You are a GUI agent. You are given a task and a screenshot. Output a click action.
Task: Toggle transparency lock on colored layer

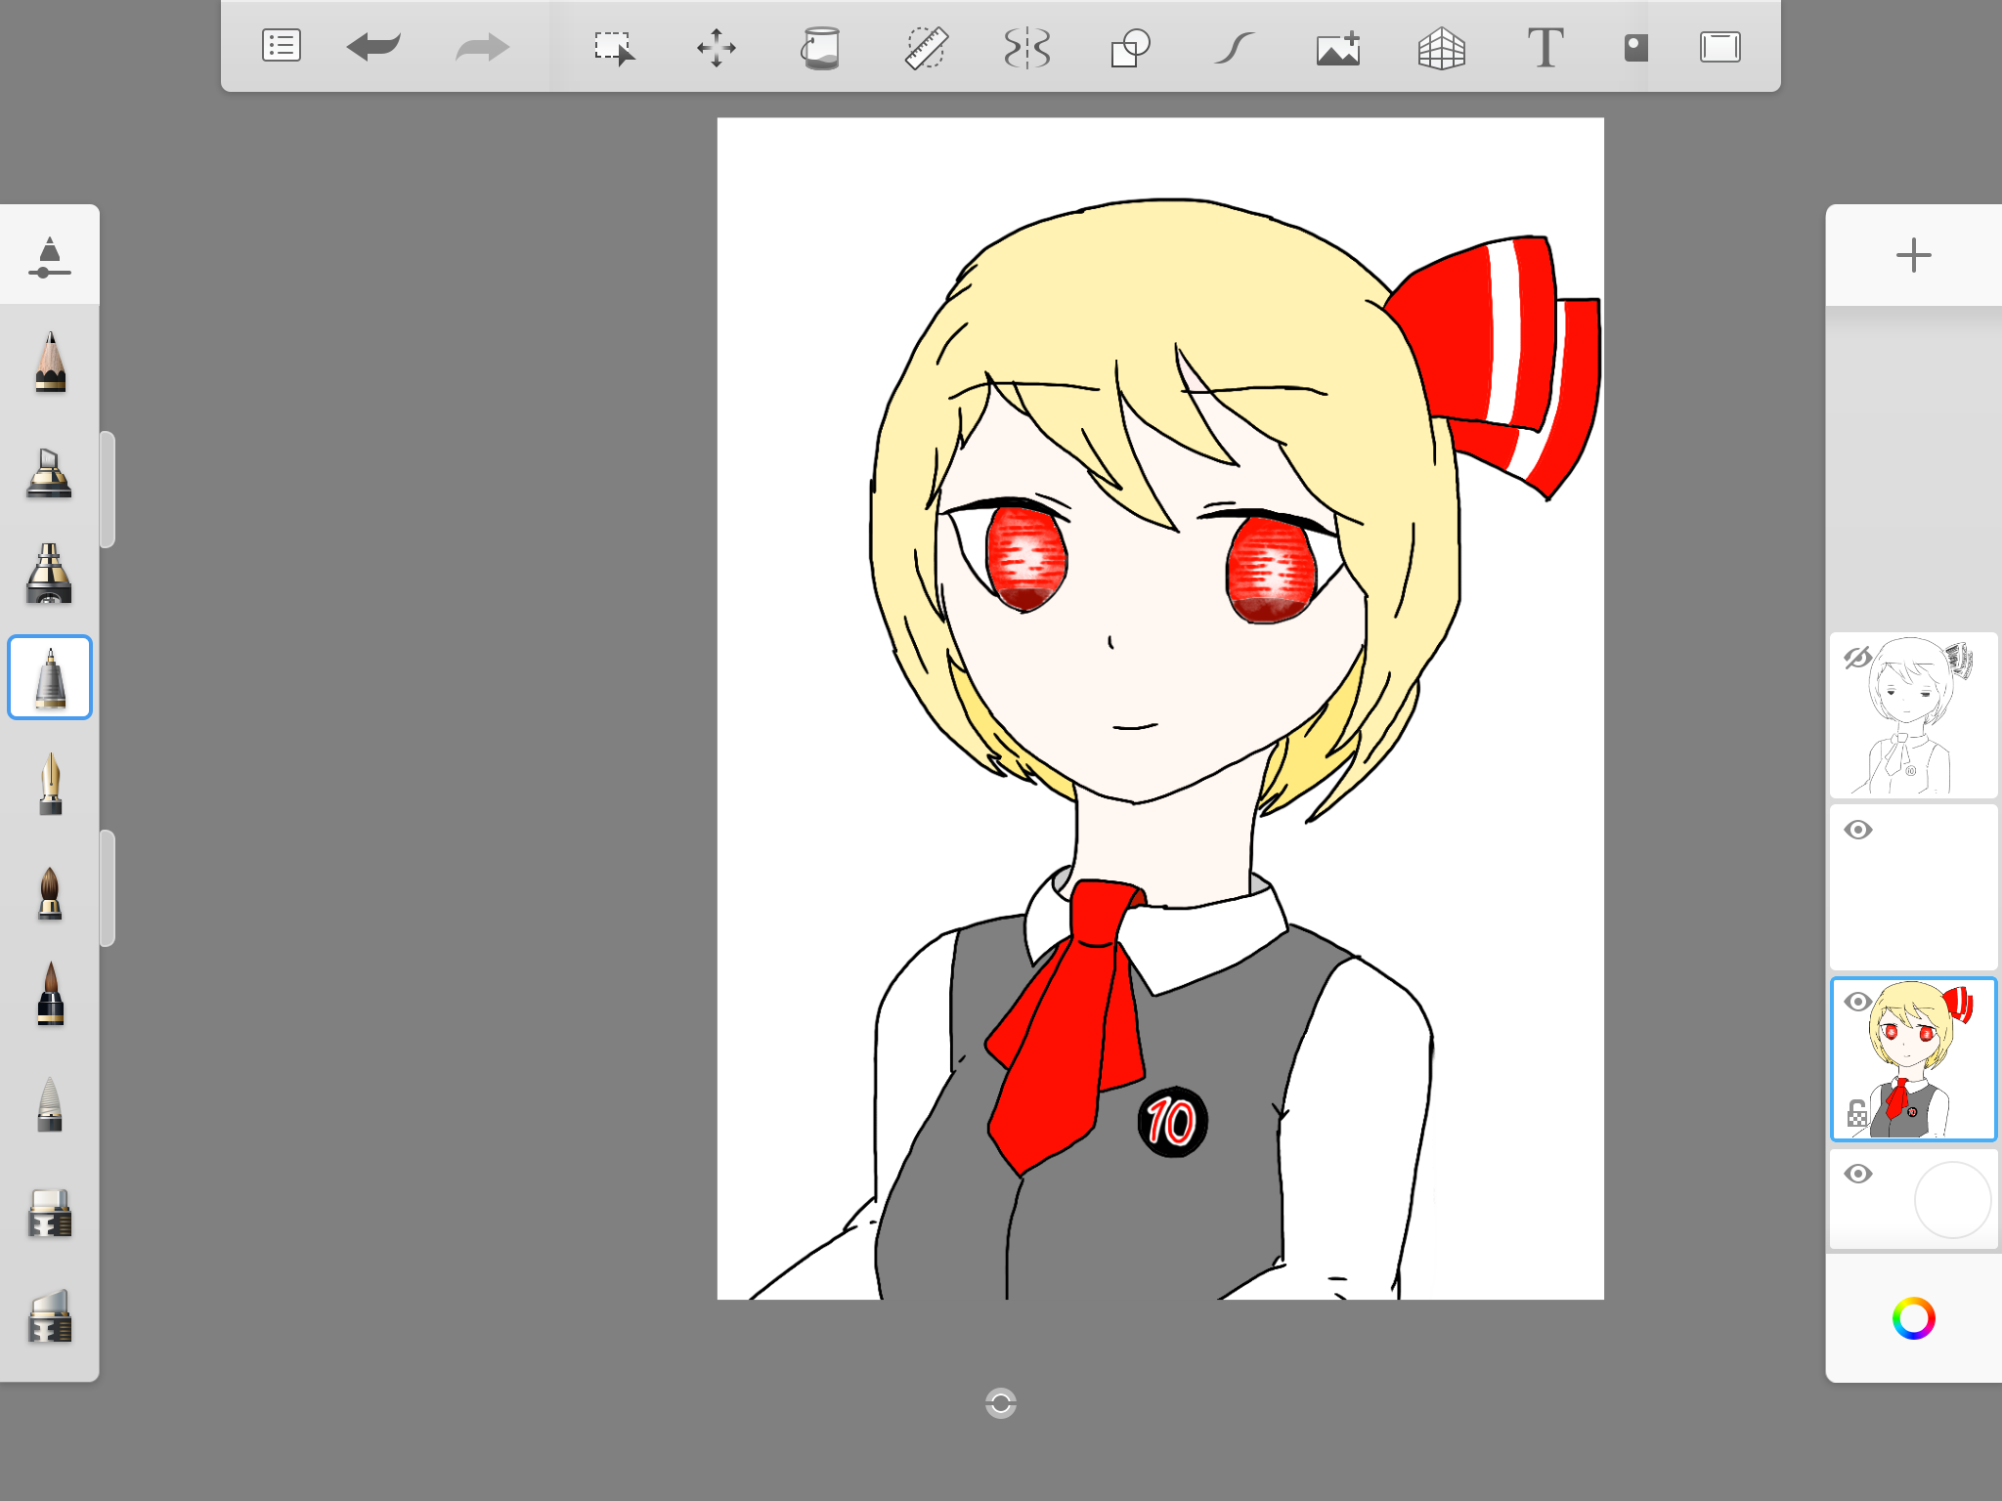[1856, 1113]
